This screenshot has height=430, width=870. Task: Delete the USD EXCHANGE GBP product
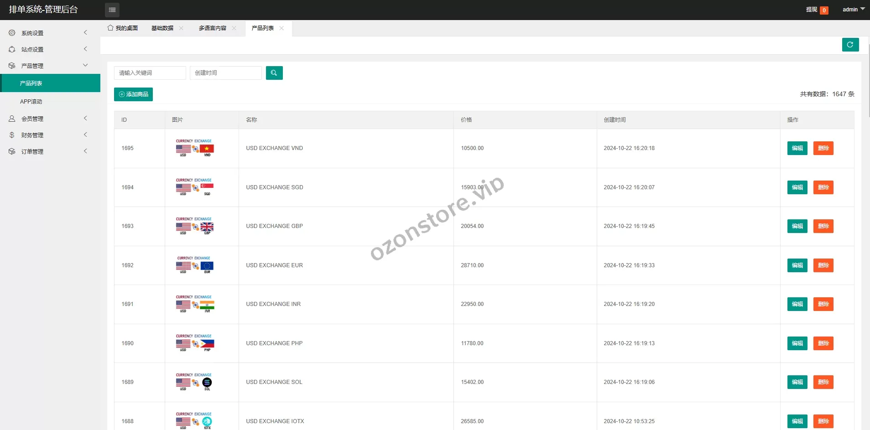(x=823, y=226)
